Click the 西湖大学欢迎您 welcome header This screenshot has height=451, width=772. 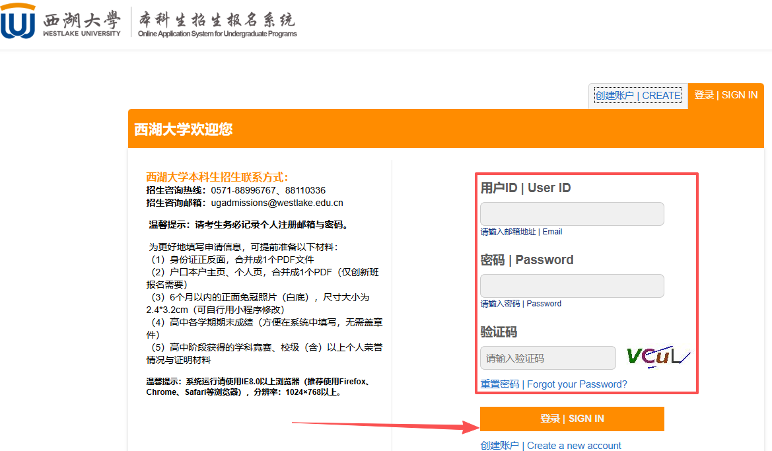[x=184, y=129]
